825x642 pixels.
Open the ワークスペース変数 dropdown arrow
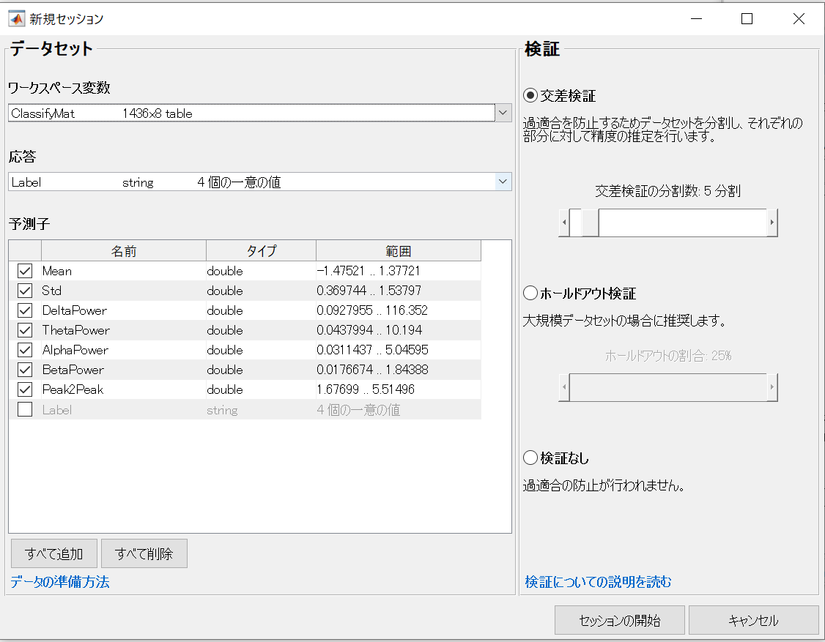pos(503,113)
